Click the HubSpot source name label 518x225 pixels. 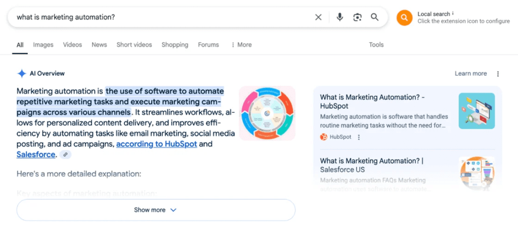pos(340,137)
